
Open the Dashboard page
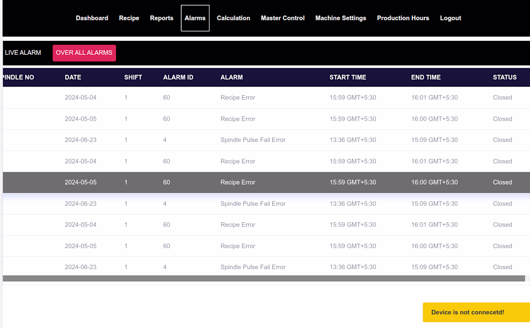pyautogui.click(x=92, y=18)
